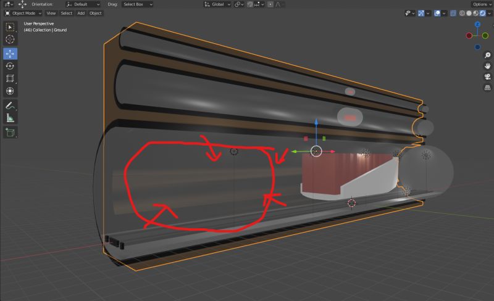Toggle snapping magnet
Viewport: 494px width, 301px height.
point(250,4)
